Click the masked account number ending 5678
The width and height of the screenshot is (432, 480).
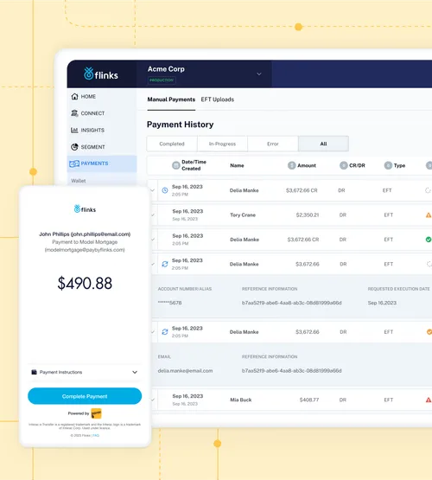[169, 303]
